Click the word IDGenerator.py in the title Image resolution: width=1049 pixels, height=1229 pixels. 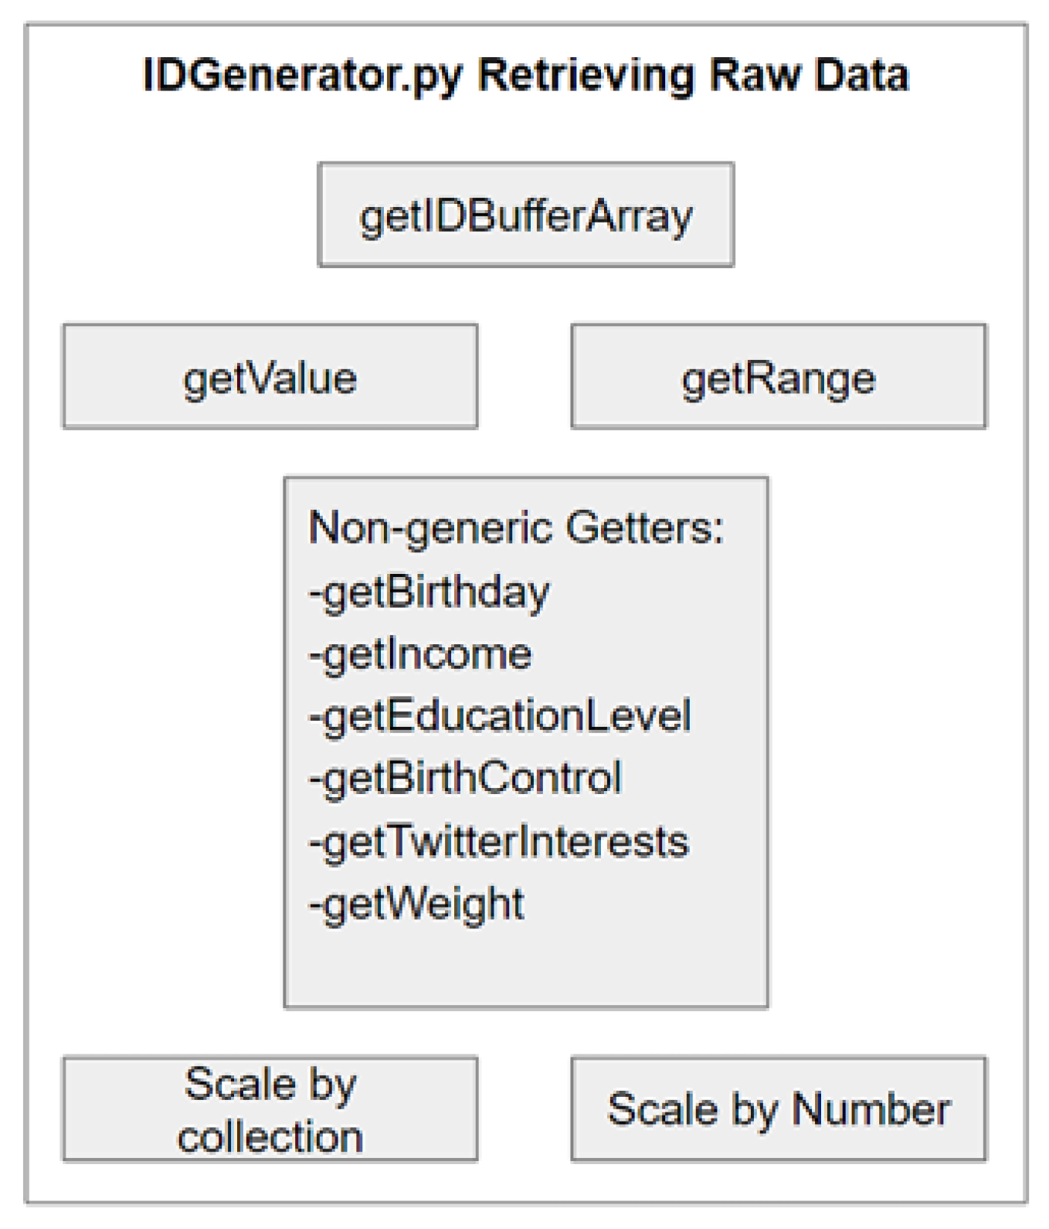[303, 76]
